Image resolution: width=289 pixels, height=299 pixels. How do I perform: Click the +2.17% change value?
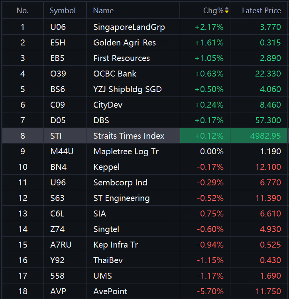209,27
